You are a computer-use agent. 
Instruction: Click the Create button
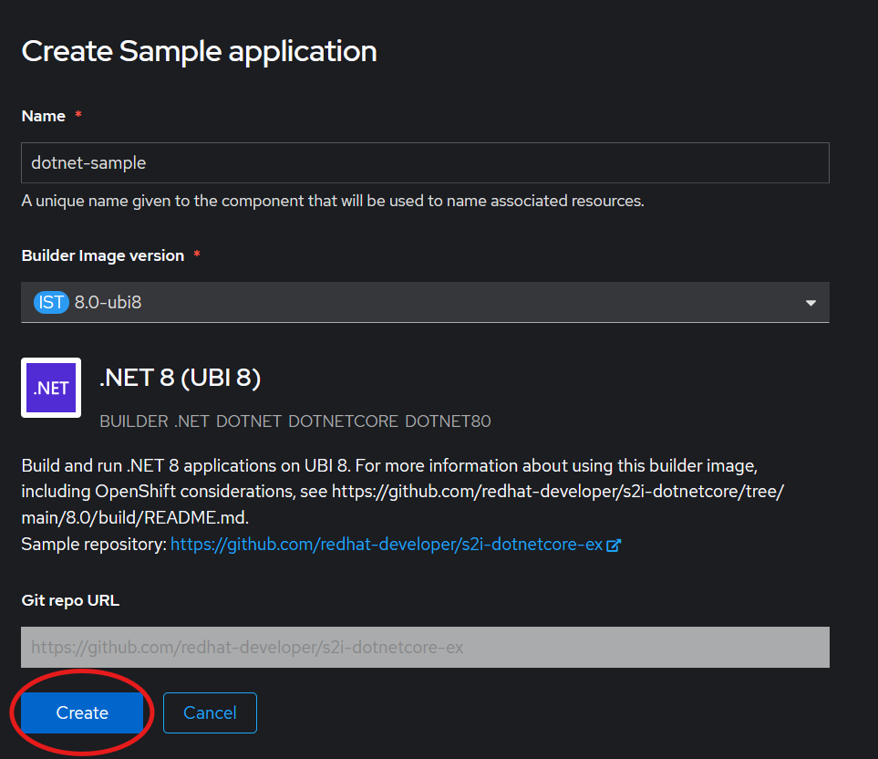click(x=82, y=712)
